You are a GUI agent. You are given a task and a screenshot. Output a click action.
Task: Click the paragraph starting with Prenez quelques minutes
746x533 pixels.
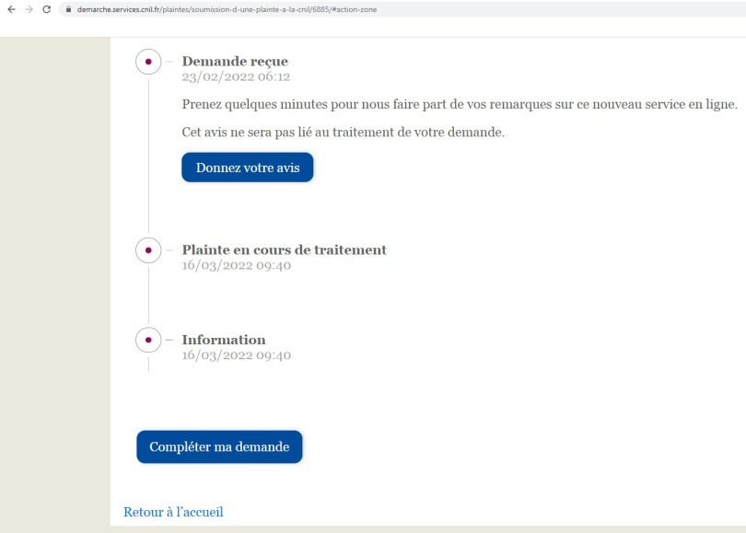tap(460, 104)
